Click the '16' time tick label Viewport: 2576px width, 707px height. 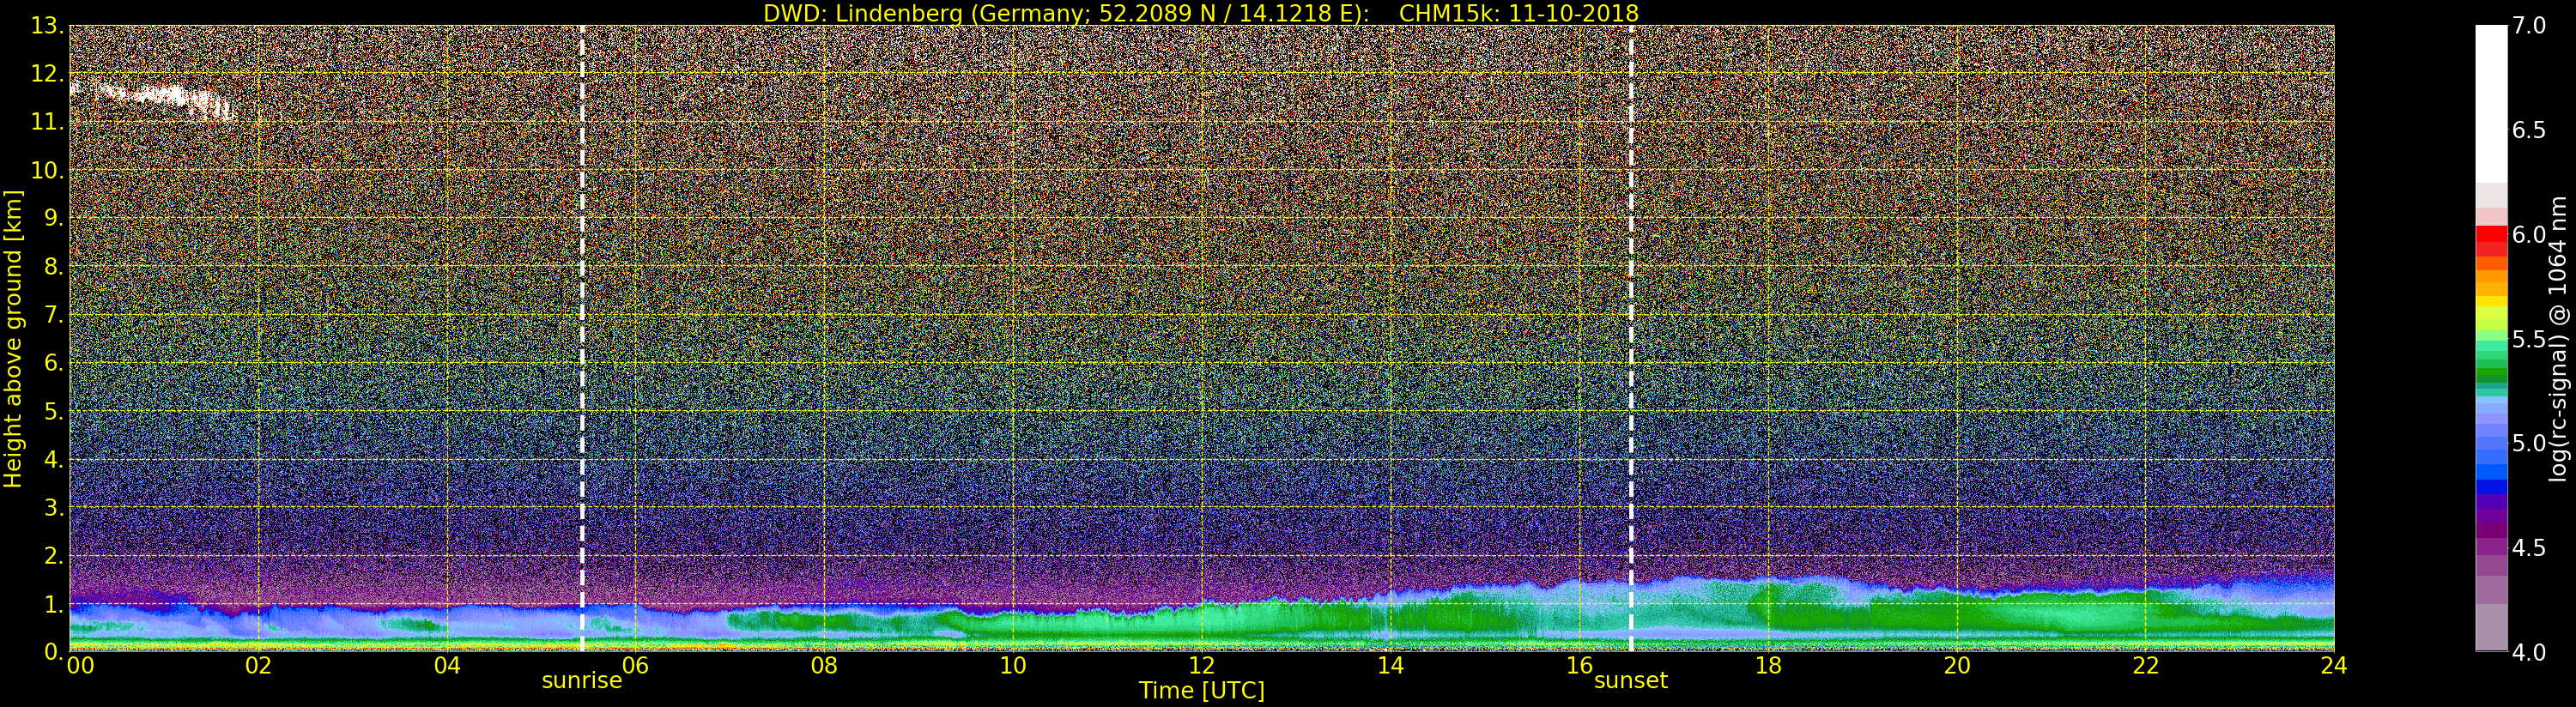pyautogui.click(x=1579, y=665)
